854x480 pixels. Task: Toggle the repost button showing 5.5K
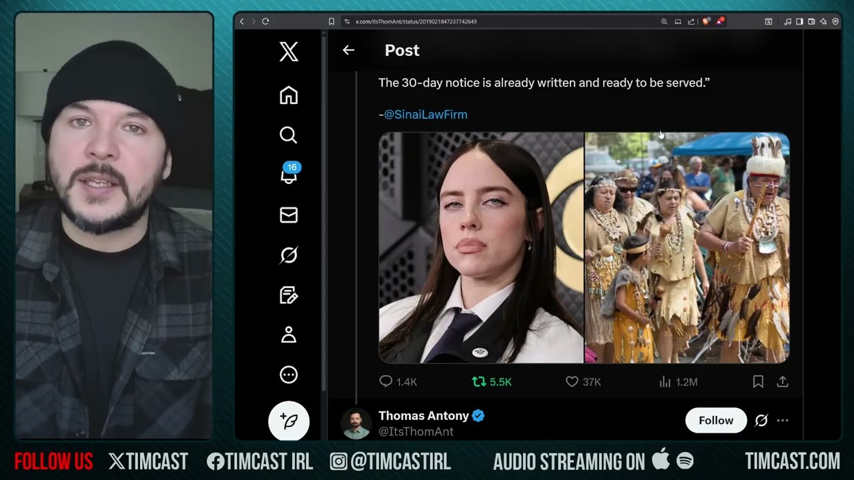pyautogui.click(x=492, y=382)
